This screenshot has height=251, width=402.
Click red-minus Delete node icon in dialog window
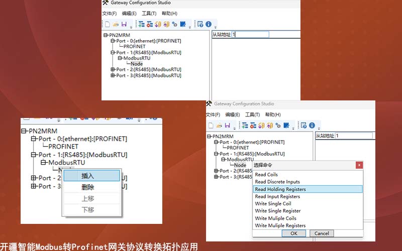(253, 125)
